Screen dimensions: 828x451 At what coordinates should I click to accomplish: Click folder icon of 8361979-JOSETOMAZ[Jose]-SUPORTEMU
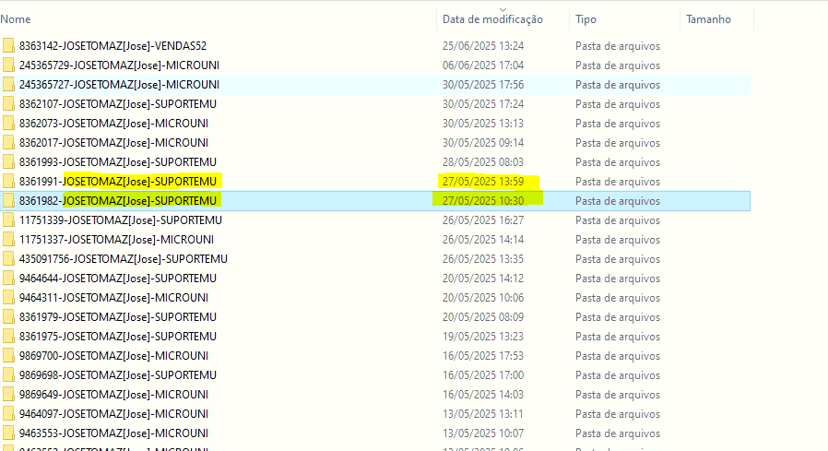coord(8,317)
